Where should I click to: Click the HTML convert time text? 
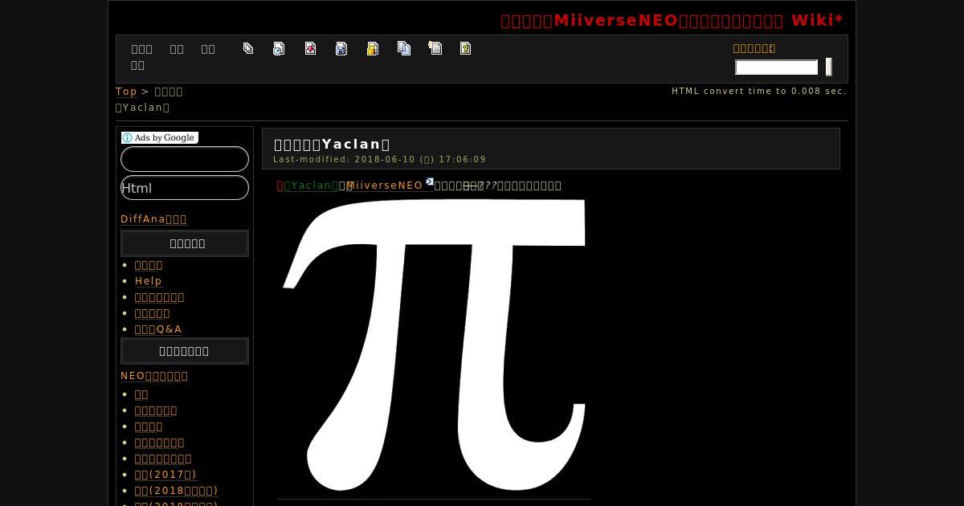pyautogui.click(x=759, y=91)
